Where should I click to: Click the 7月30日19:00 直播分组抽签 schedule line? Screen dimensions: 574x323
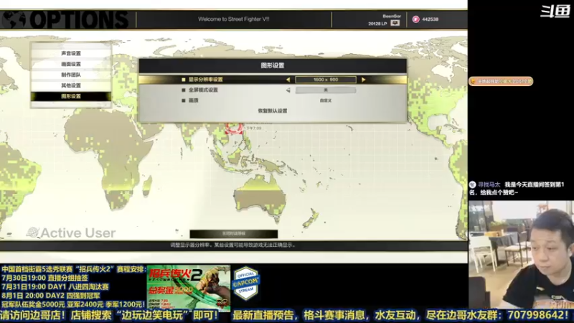[44, 278]
